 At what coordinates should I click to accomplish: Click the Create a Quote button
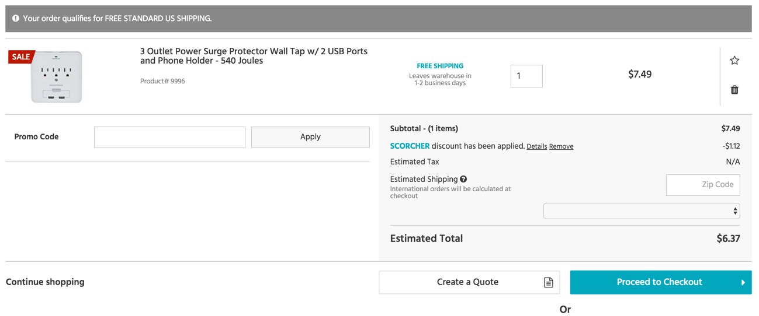coord(468,282)
